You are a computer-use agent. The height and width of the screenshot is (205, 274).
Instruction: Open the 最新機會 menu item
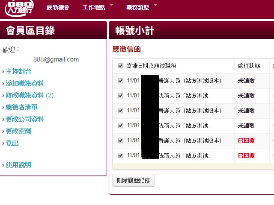tap(57, 7)
